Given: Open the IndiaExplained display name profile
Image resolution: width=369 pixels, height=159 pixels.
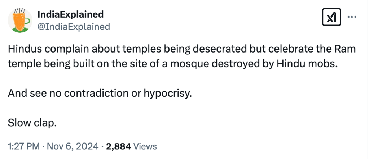Looking at the screenshot, I should click(70, 14).
